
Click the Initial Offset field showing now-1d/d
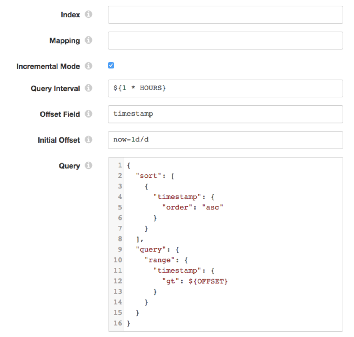coord(225,140)
